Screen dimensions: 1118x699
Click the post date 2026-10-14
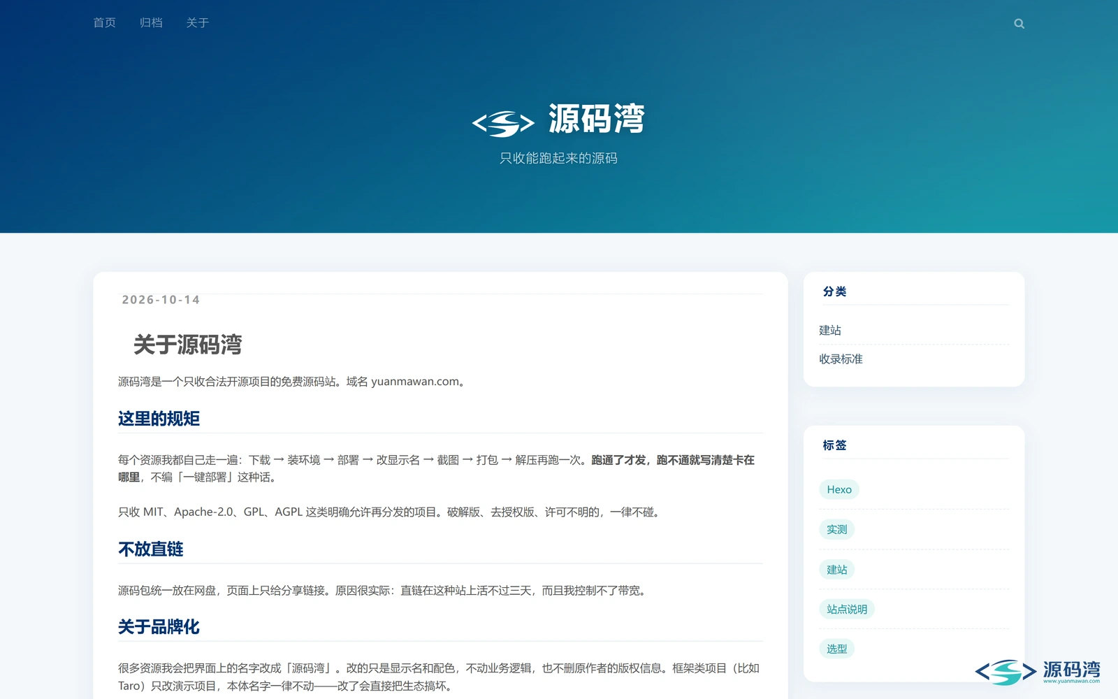(161, 300)
